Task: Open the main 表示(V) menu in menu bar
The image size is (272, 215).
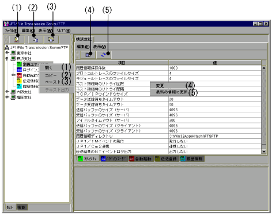Action: (46, 31)
